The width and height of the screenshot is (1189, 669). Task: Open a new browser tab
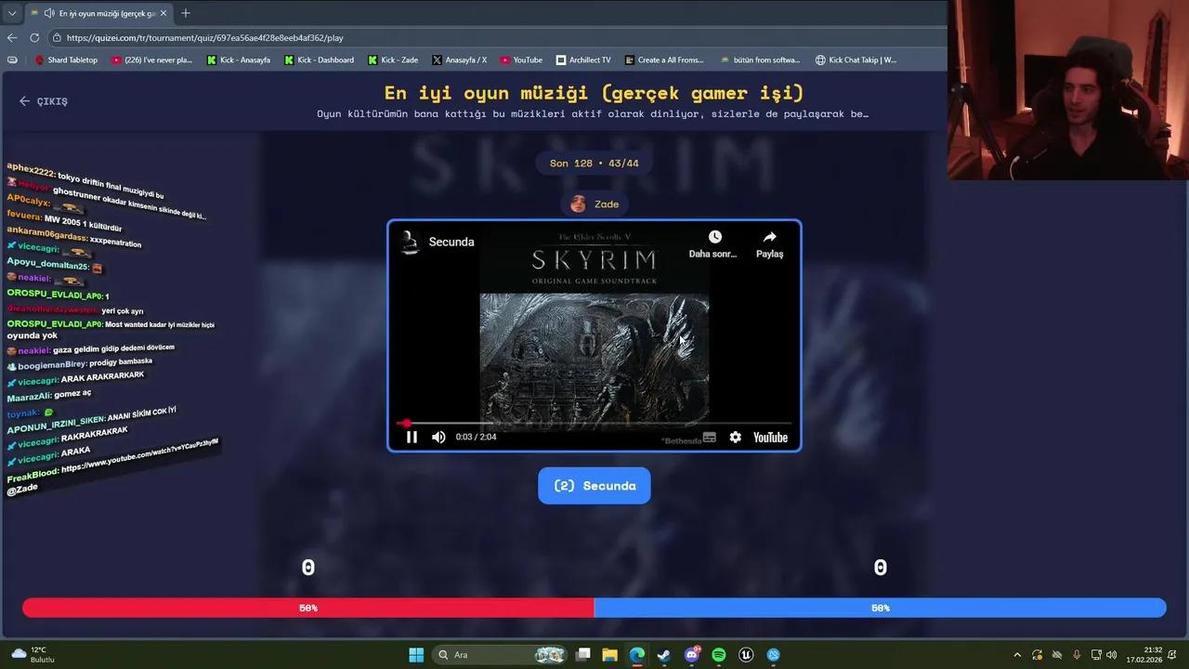[x=186, y=13]
